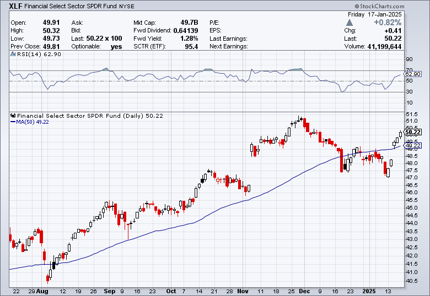430x296 pixels.
Task: Click the Fwd Dividend value 0.64139
Action: pyautogui.click(x=186, y=30)
